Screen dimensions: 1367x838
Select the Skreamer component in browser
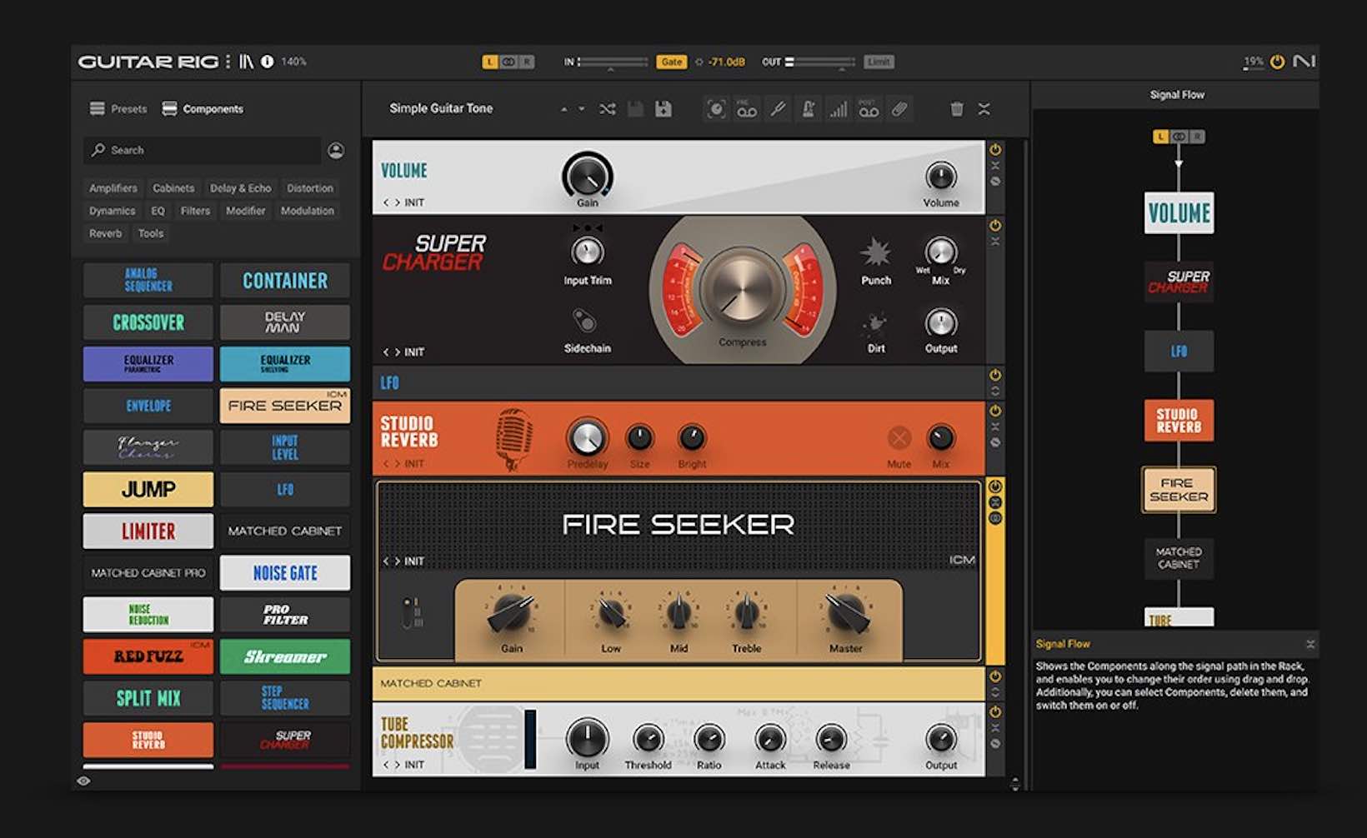click(285, 656)
